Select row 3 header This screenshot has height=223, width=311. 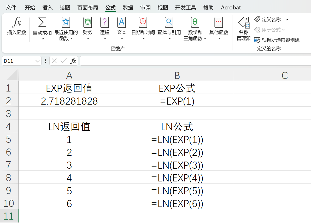(x=9, y=113)
